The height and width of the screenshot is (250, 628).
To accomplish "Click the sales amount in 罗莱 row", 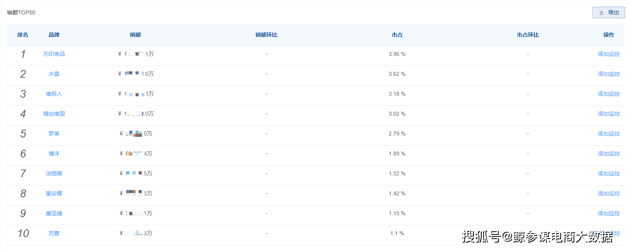I will [x=136, y=134].
